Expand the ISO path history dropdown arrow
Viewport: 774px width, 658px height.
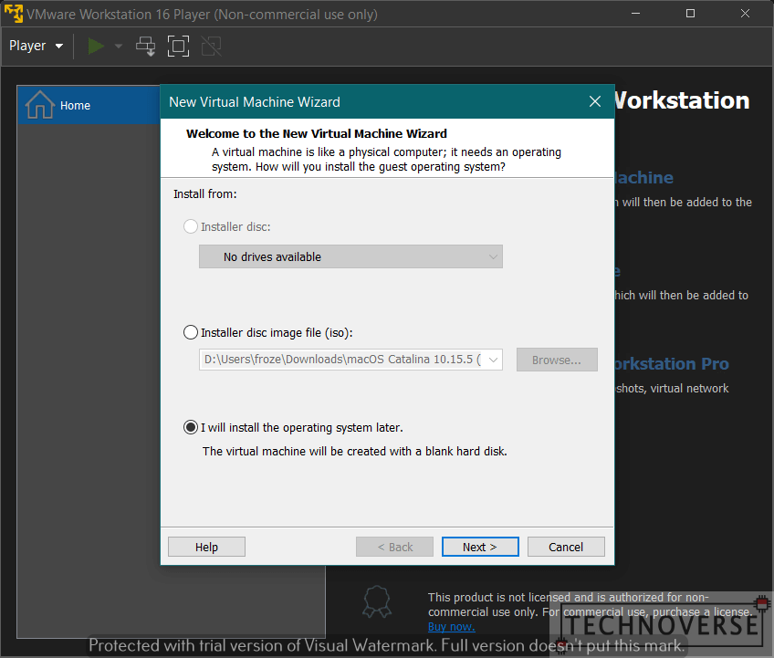coord(493,360)
